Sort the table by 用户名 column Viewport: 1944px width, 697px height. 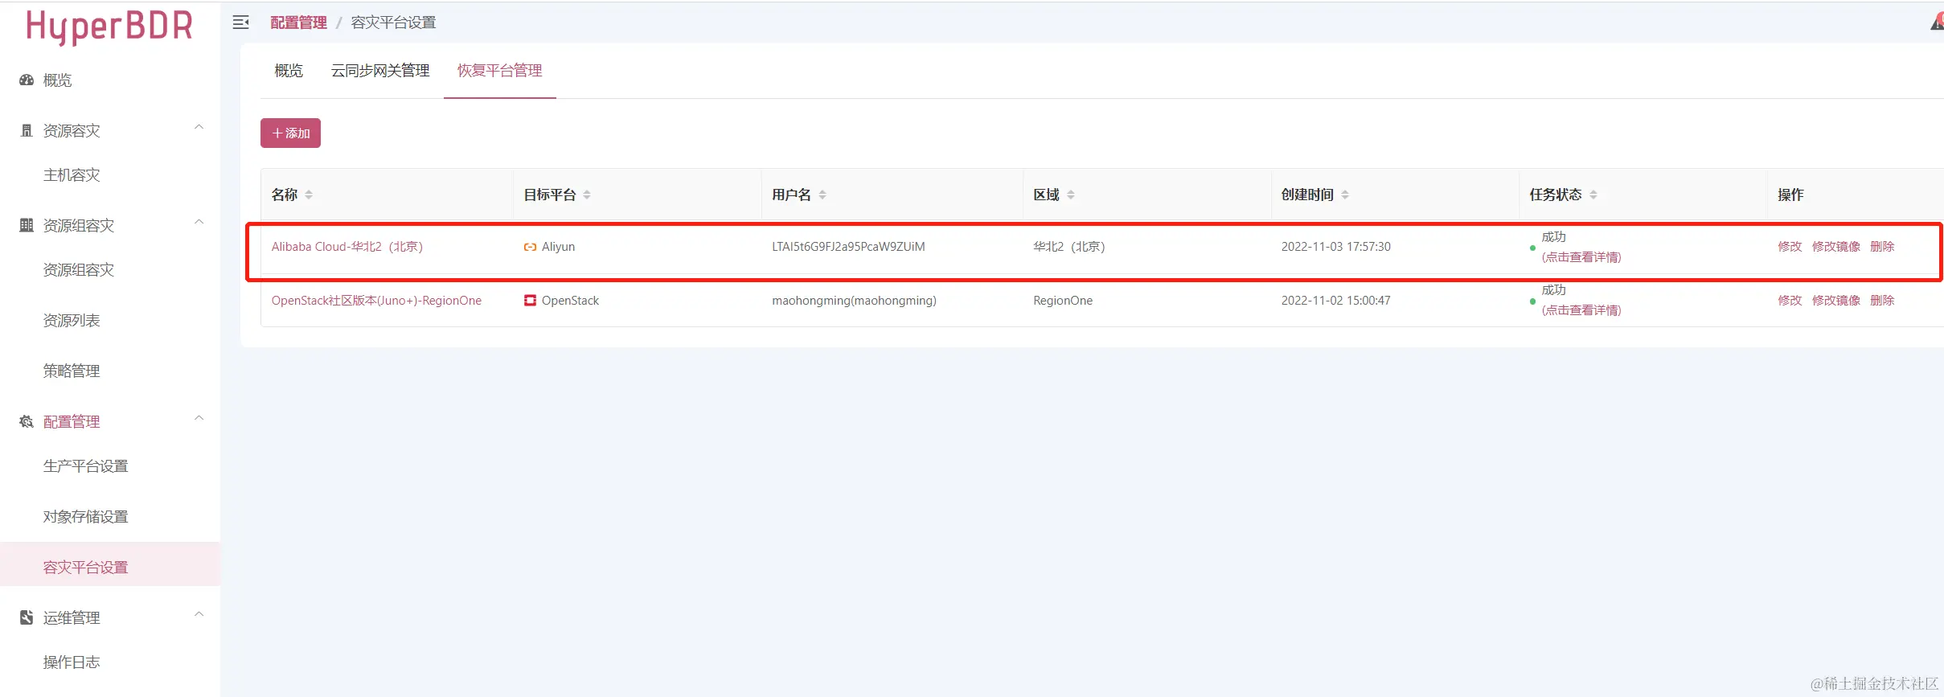point(822,195)
